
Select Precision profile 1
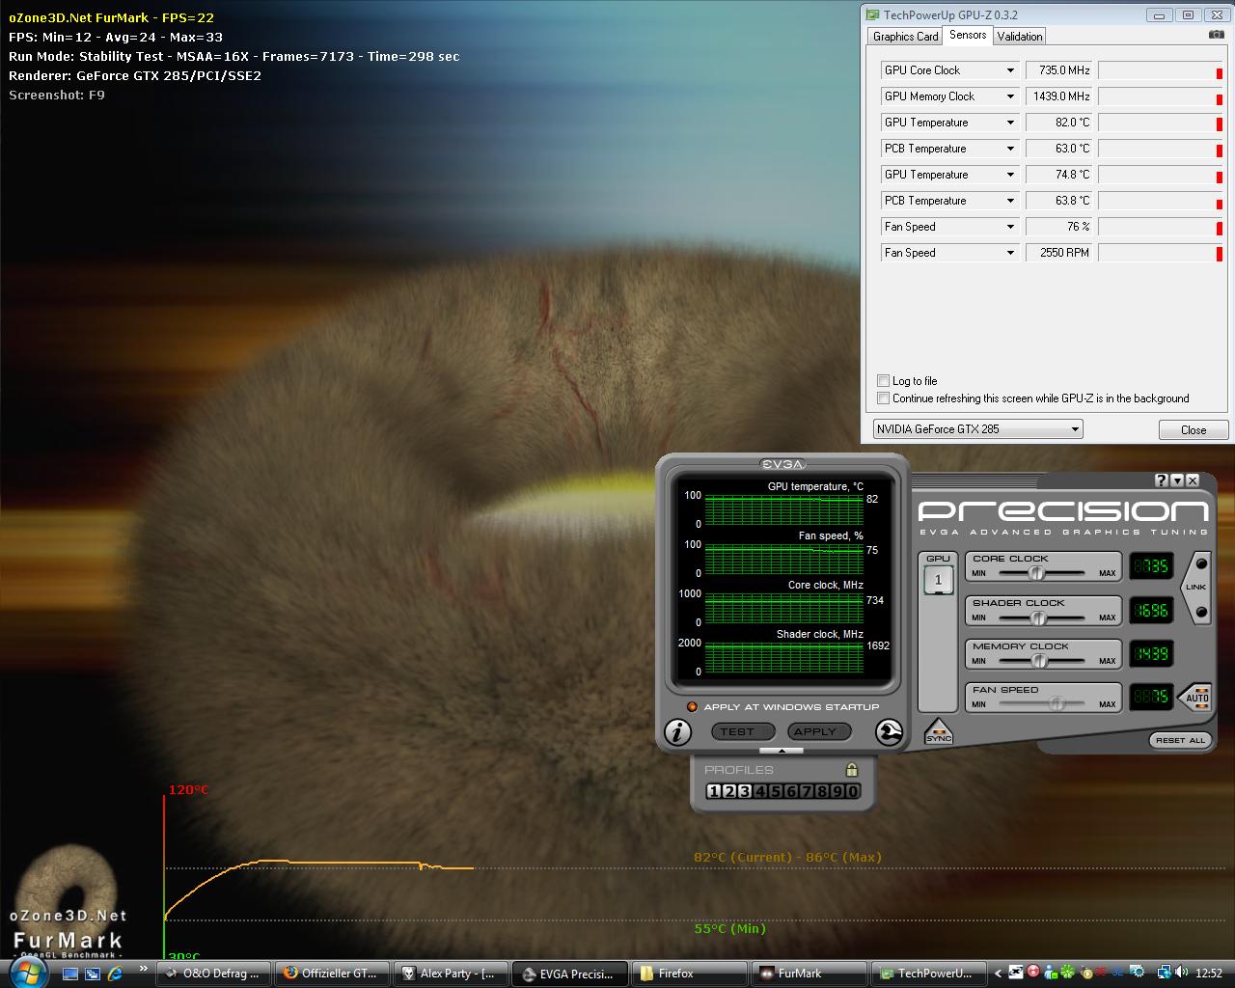[714, 791]
